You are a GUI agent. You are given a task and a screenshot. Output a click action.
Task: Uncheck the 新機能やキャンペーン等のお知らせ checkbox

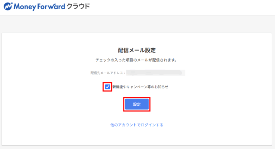(107, 87)
